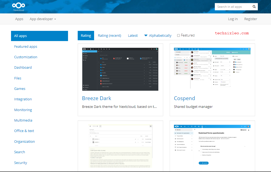The height and width of the screenshot is (172, 271).
Task: Click the Log in link
Action: [x=233, y=19]
